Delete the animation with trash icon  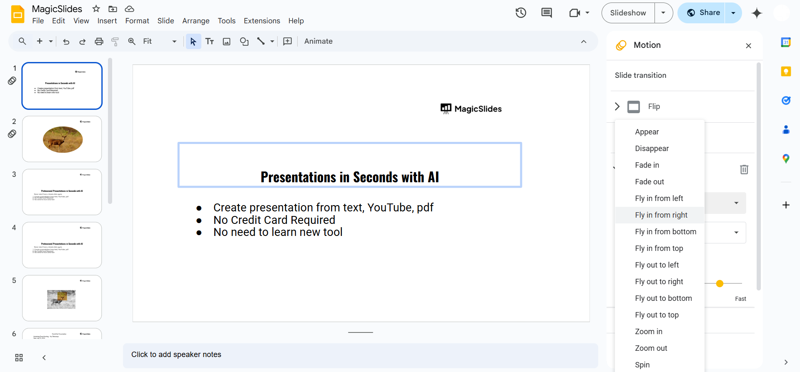click(x=744, y=169)
